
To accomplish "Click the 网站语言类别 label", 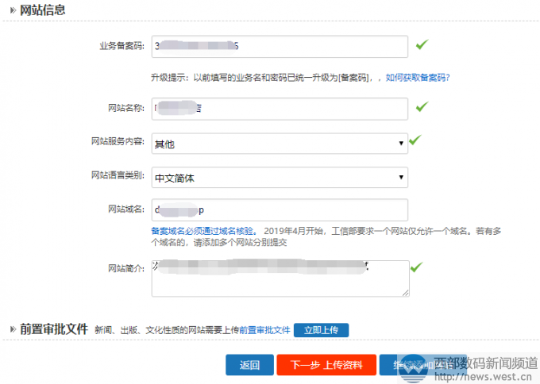I will click(x=118, y=175).
